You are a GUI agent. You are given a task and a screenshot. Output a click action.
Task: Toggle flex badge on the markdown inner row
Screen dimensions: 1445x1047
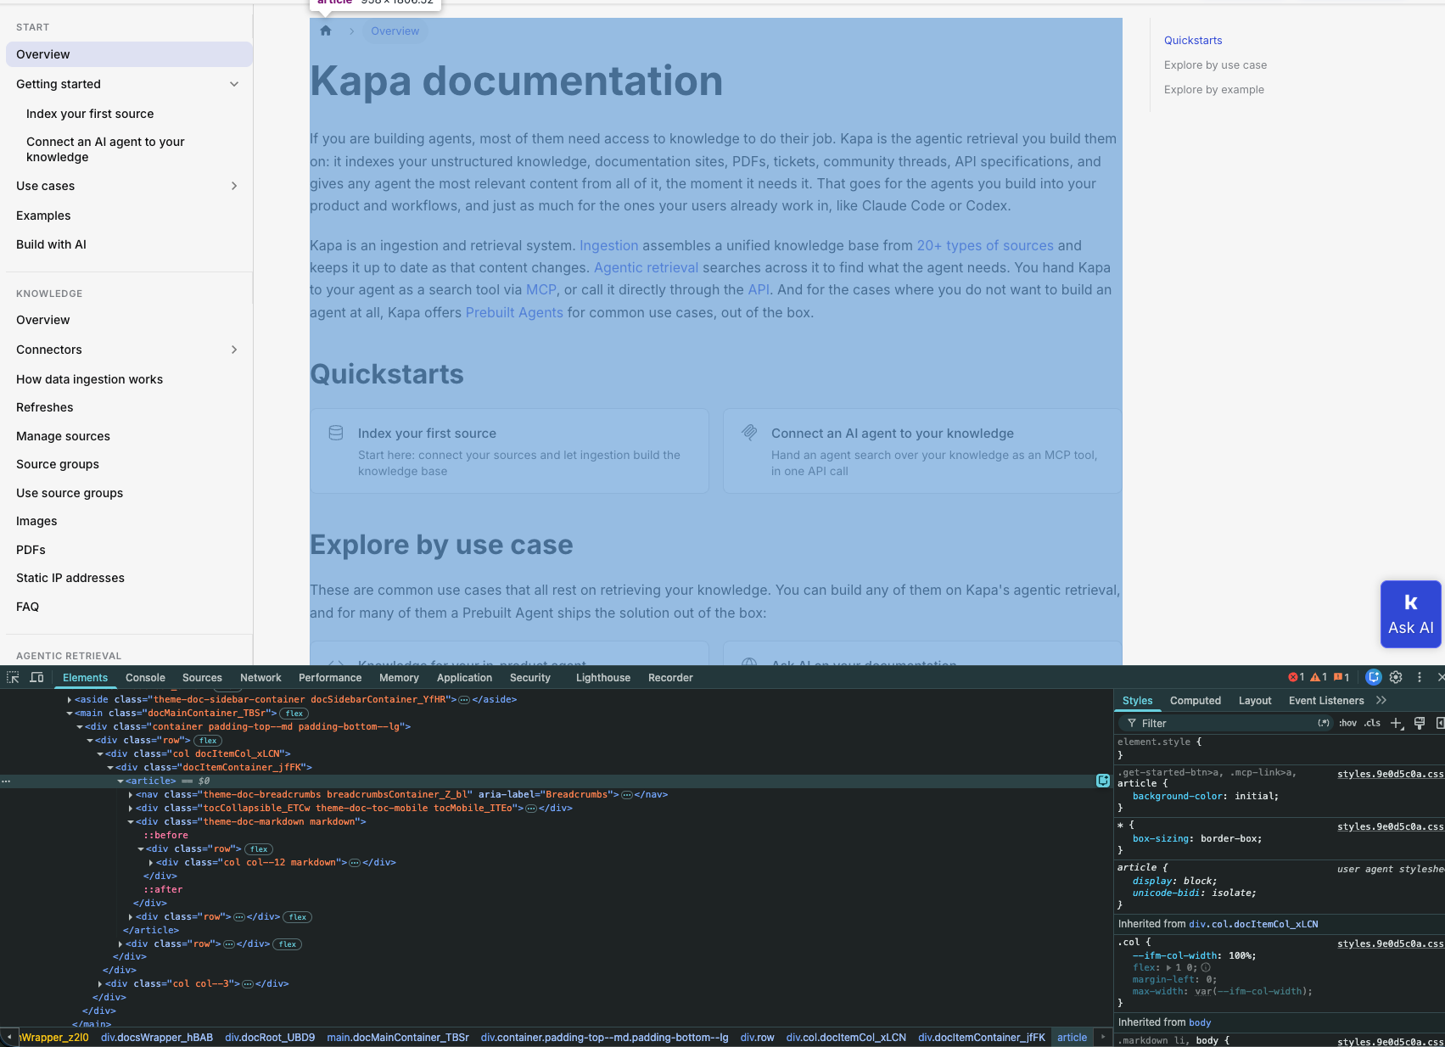[259, 849]
